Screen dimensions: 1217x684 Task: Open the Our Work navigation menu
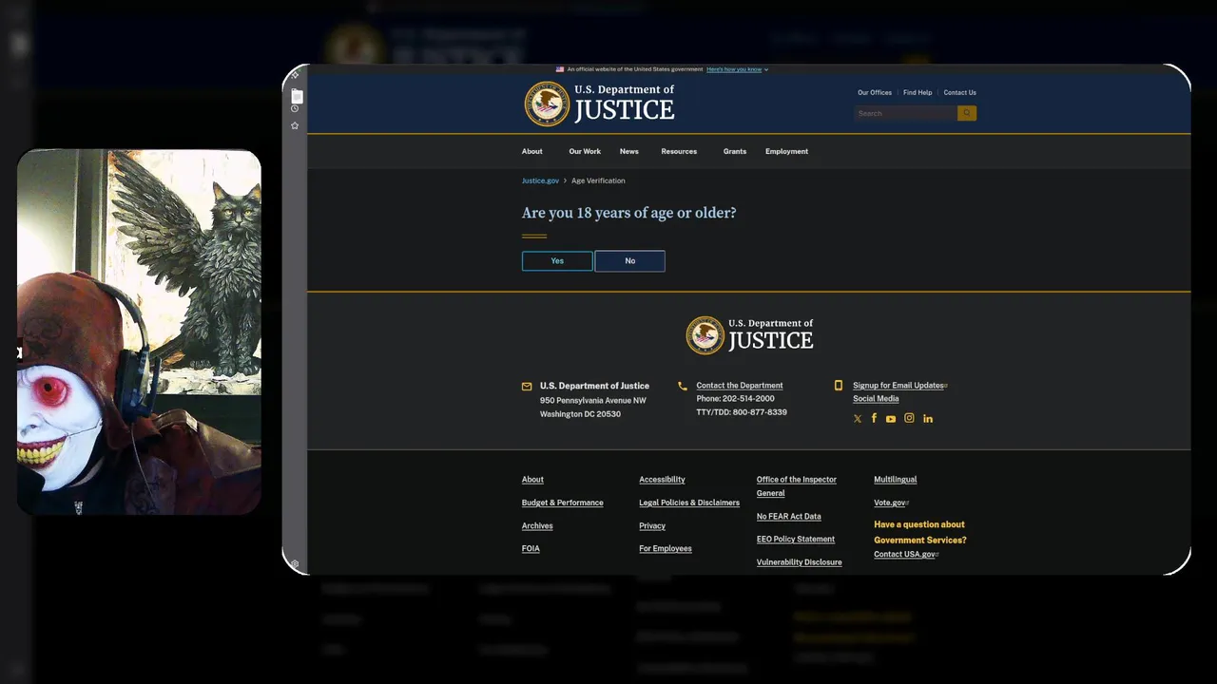[x=585, y=151]
